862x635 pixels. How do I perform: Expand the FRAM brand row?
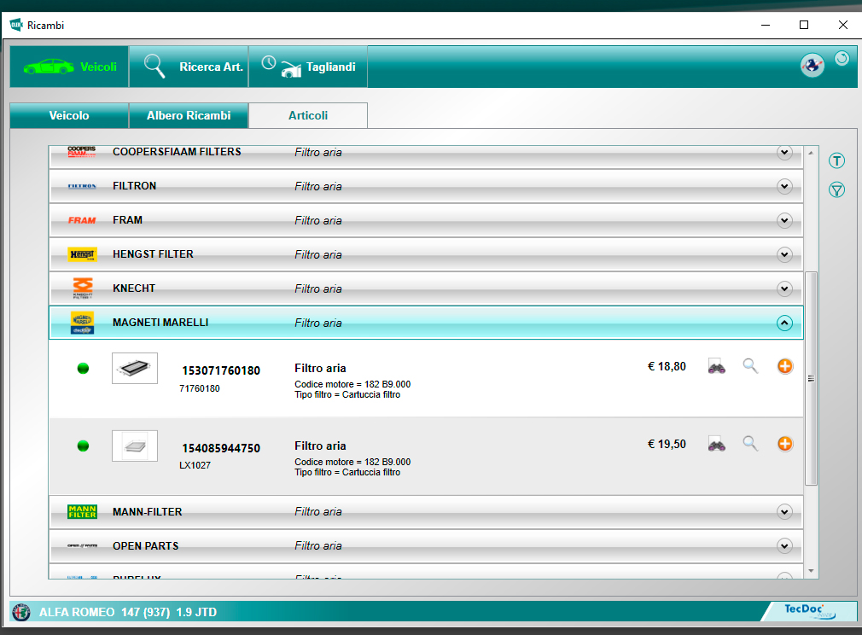784,220
